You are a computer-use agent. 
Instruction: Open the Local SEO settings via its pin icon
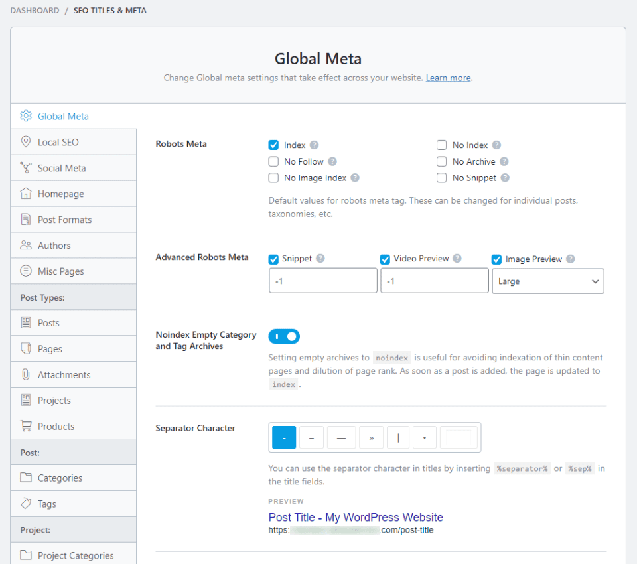[26, 142]
